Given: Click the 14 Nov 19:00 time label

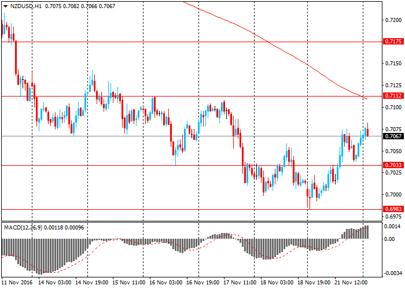Looking at the screenshot, I should pyautogui.click(x=91, y=283).
